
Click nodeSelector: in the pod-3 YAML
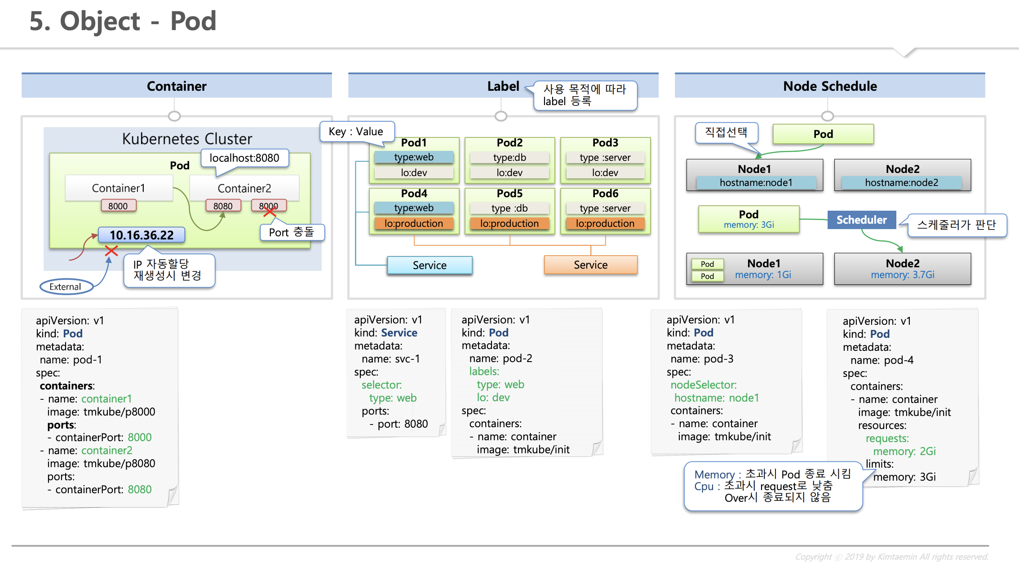704,385
